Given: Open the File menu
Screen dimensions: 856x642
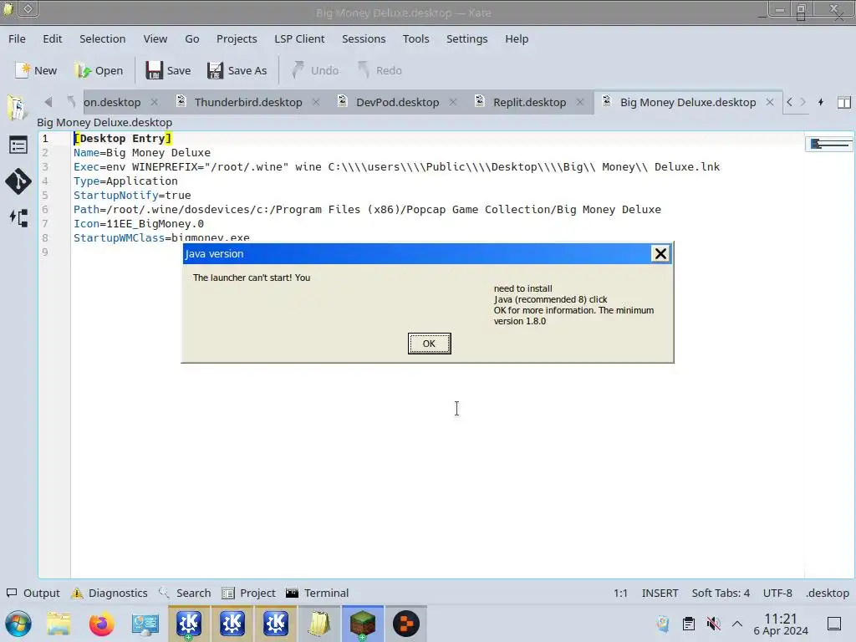Looking at the screenshot, I should 17,38.
